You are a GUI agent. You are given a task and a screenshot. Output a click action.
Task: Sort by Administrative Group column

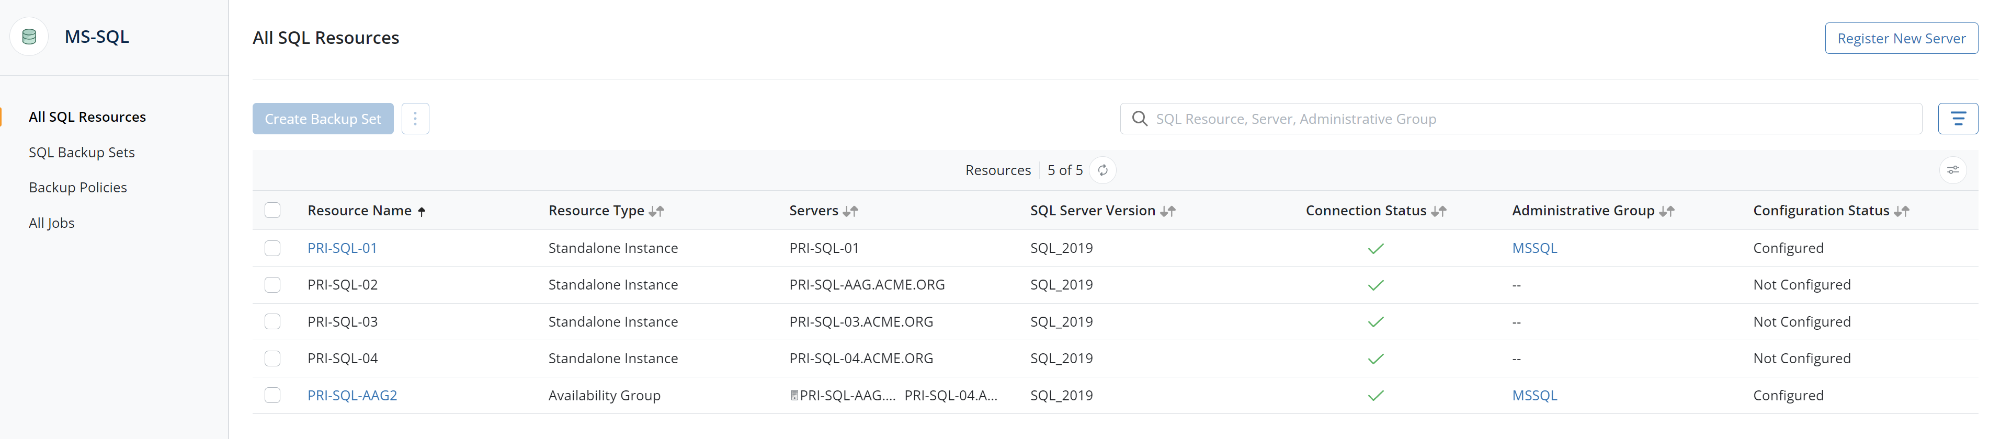click(x=1666, y=211)
